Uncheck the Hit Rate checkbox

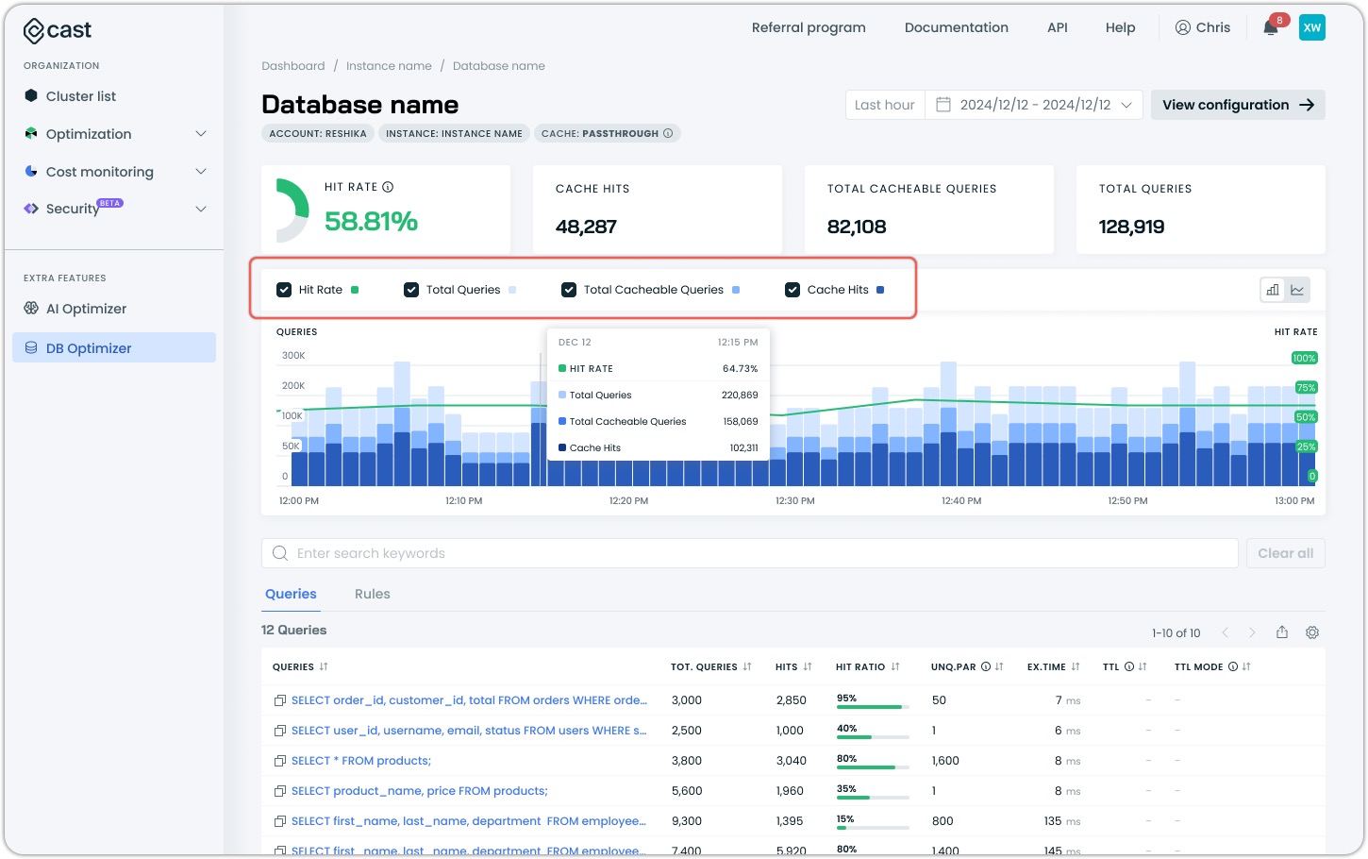pos(284,290)
